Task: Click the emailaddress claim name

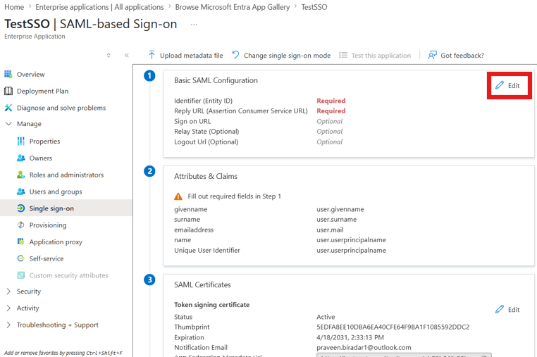Action: pyautogui.click(x=194, y=230)
